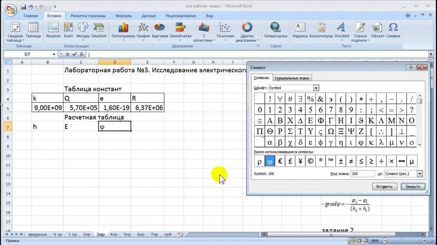Select cell with value 9,00E+09
Image resolution: width=437 pixels, height=245 pixels.
point(47,108)
